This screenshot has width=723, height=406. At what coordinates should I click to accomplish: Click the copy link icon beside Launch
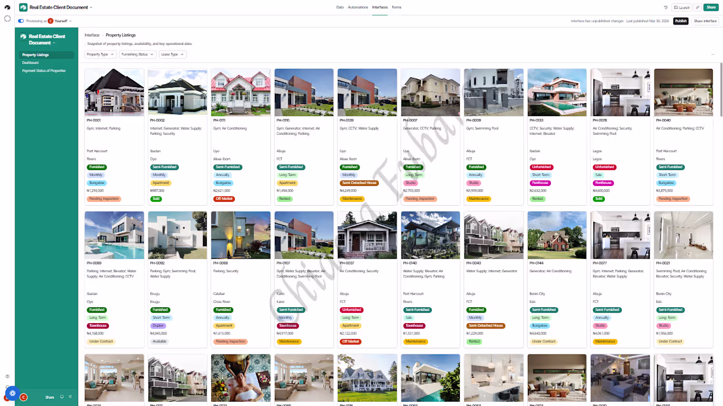697,7
